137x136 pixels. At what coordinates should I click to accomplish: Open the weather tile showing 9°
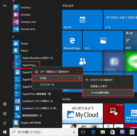[x=131, y=40]
